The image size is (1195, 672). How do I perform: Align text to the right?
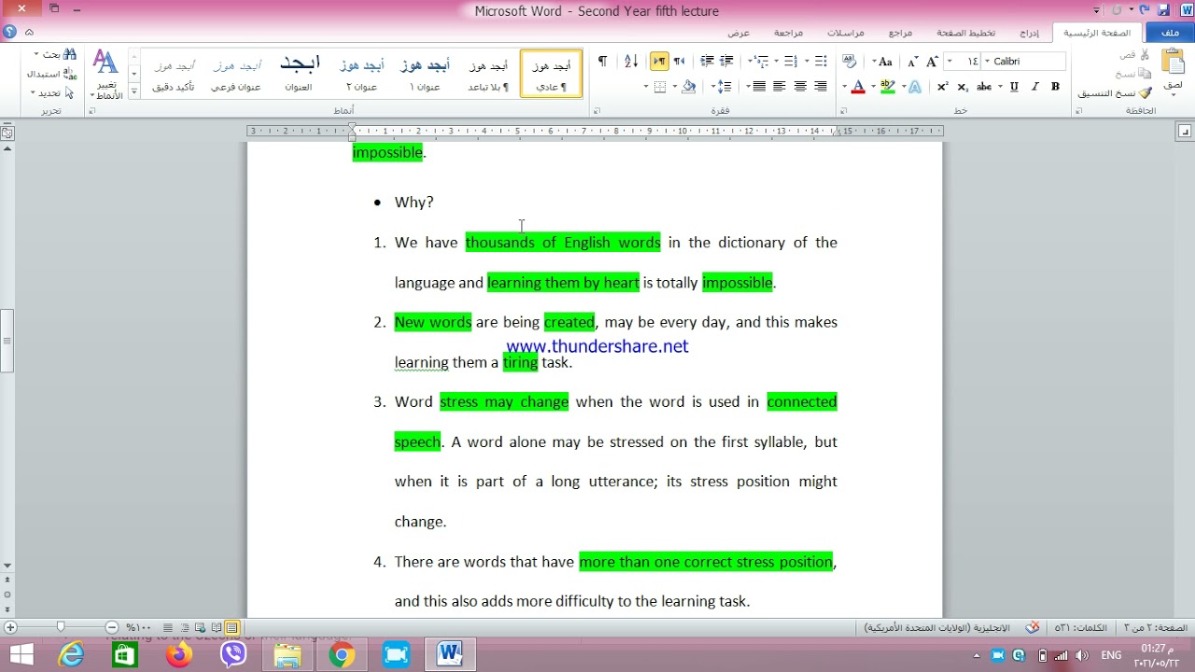click(821, 87)
